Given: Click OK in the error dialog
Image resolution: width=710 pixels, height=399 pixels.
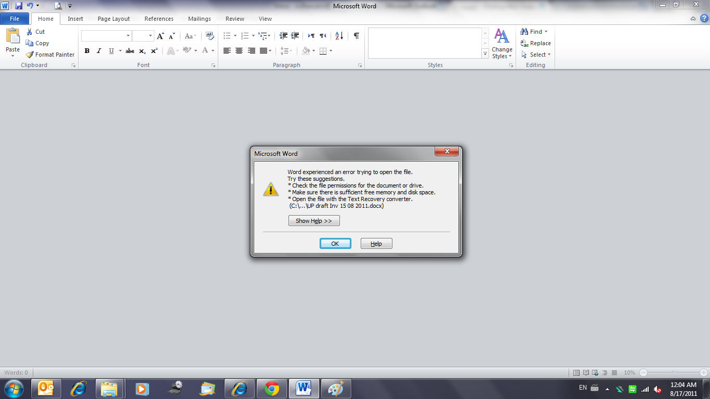Looking at the screenshot, I should pos(335,244).
